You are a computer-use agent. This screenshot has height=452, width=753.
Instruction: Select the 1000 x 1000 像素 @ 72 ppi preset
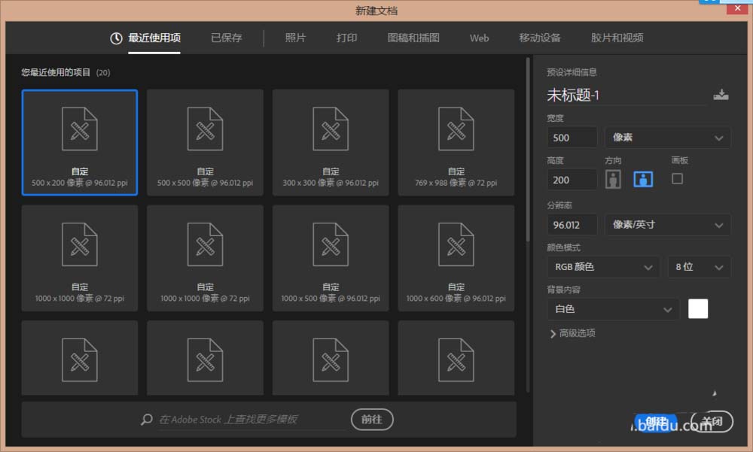(79, 257)
